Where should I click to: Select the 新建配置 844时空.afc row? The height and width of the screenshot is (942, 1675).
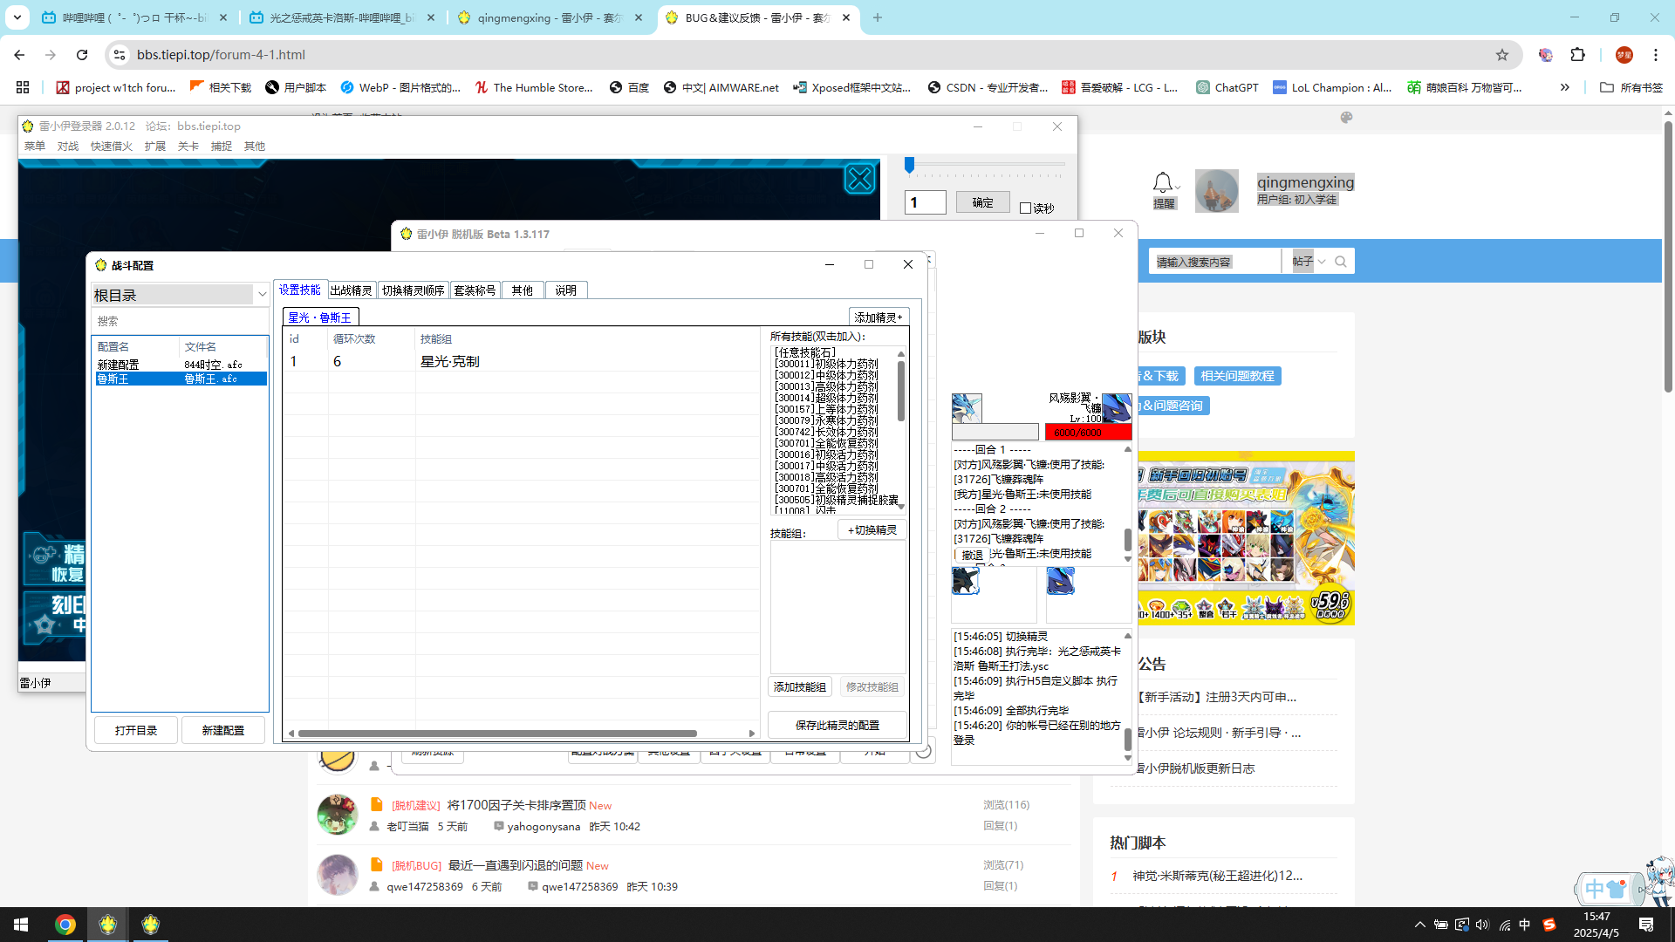tap(181, 365)
